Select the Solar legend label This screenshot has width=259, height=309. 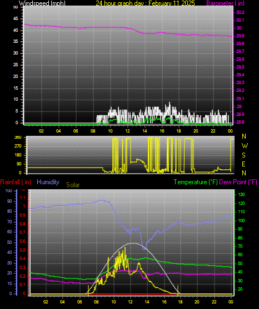73,185
